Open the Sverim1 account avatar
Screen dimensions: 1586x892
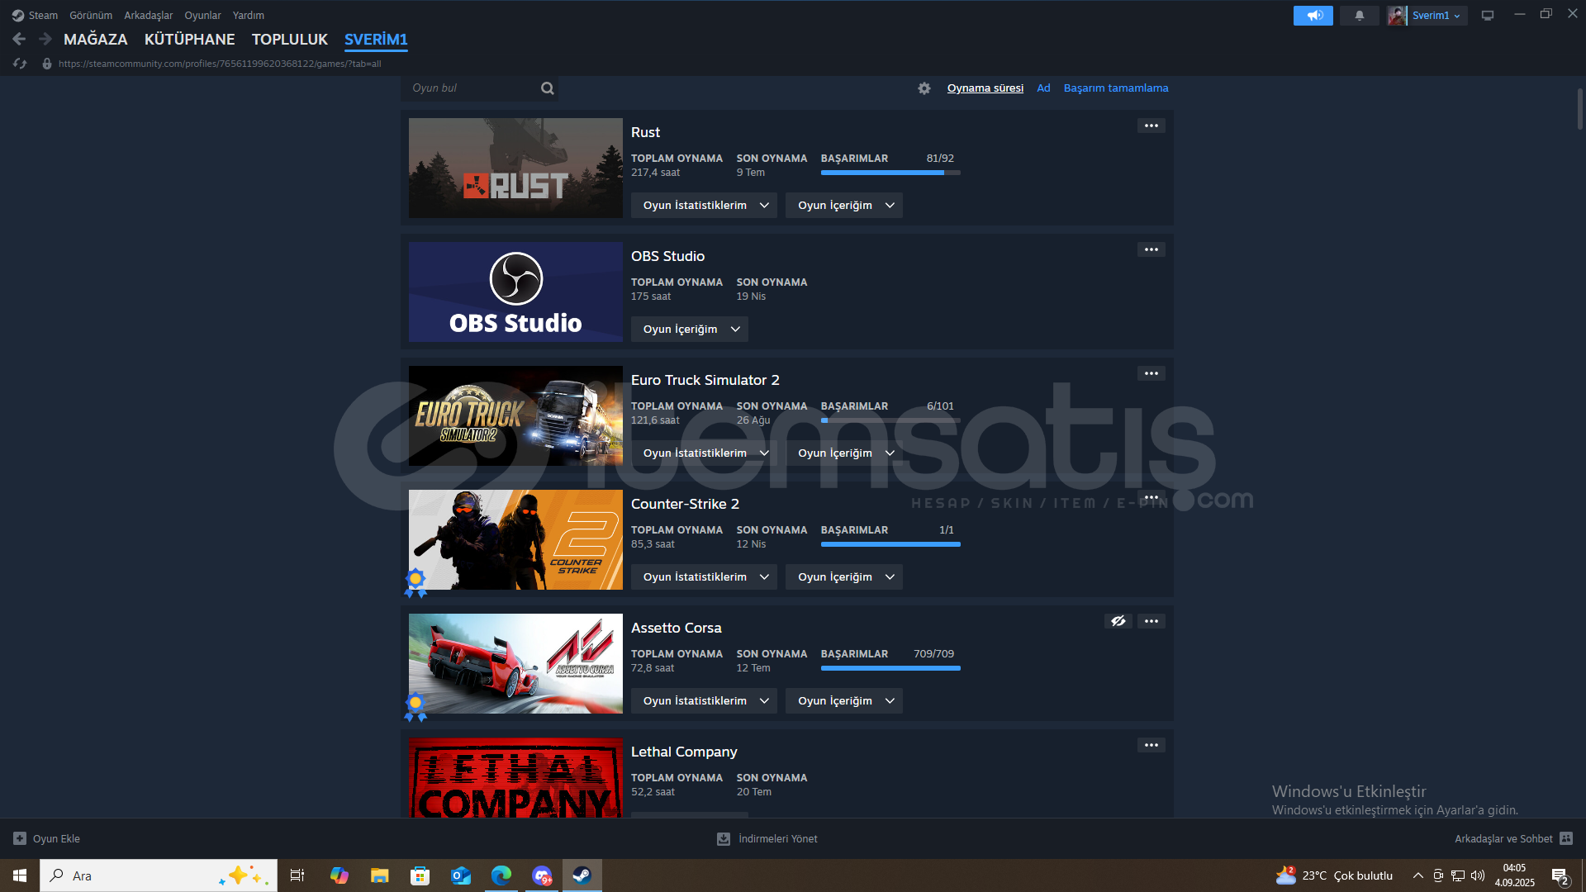(x=1397, y=16)
